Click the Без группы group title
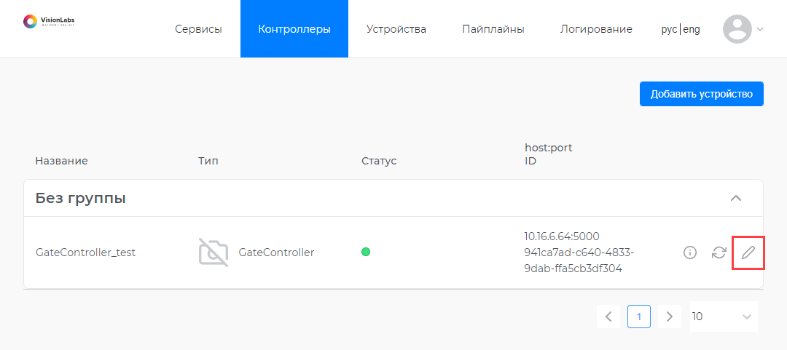 (80, 199)
